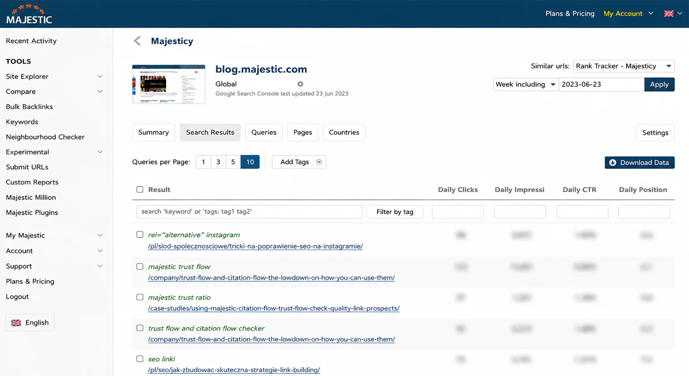This screenshot has height=376, width=689.
Task: Open the using-majestic-citation-flow case-studies link
Action: tap(274, 308)
